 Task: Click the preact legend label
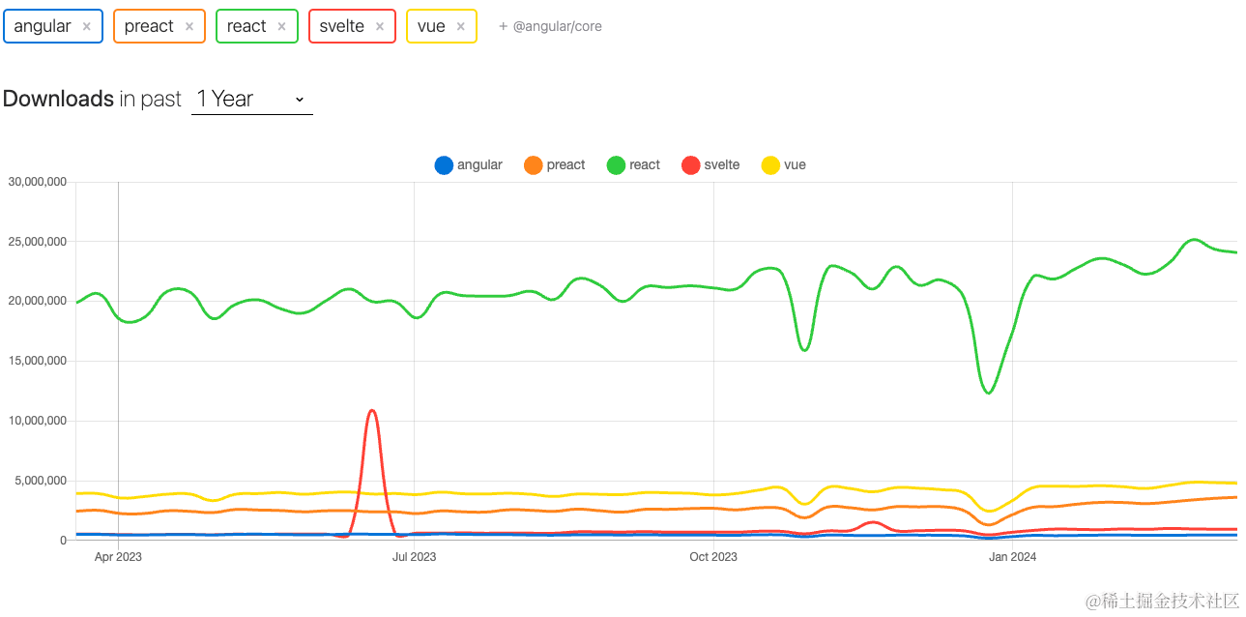pos(565,165)
